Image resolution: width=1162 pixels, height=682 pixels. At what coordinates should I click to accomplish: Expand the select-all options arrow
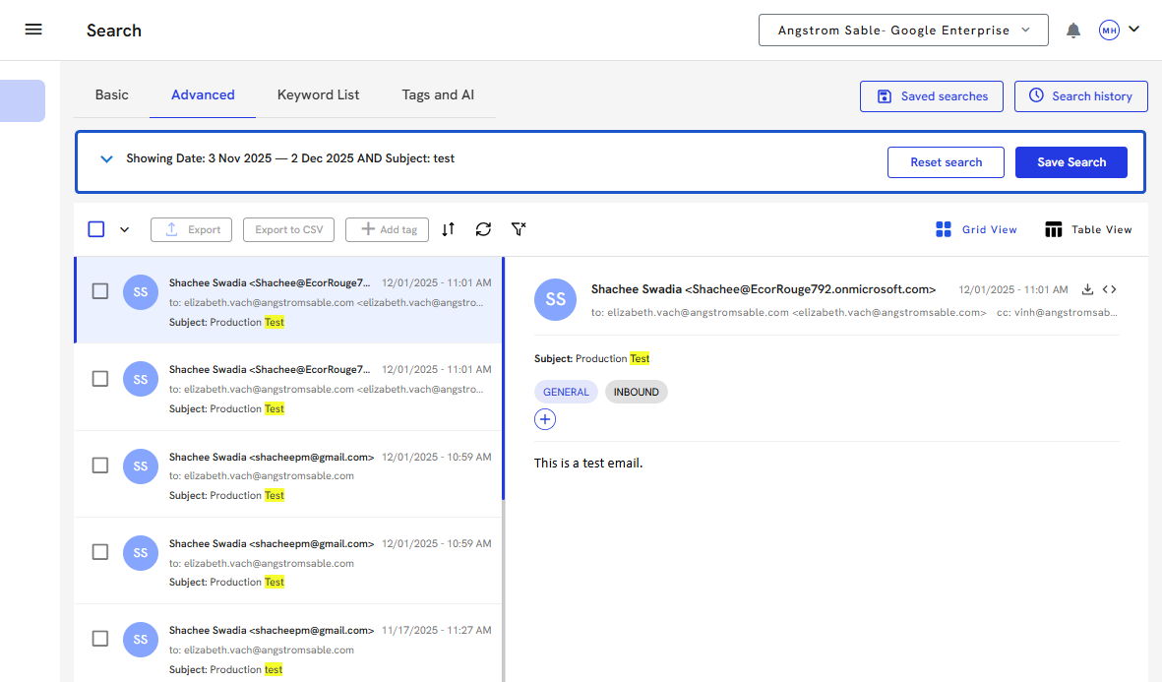125,229
